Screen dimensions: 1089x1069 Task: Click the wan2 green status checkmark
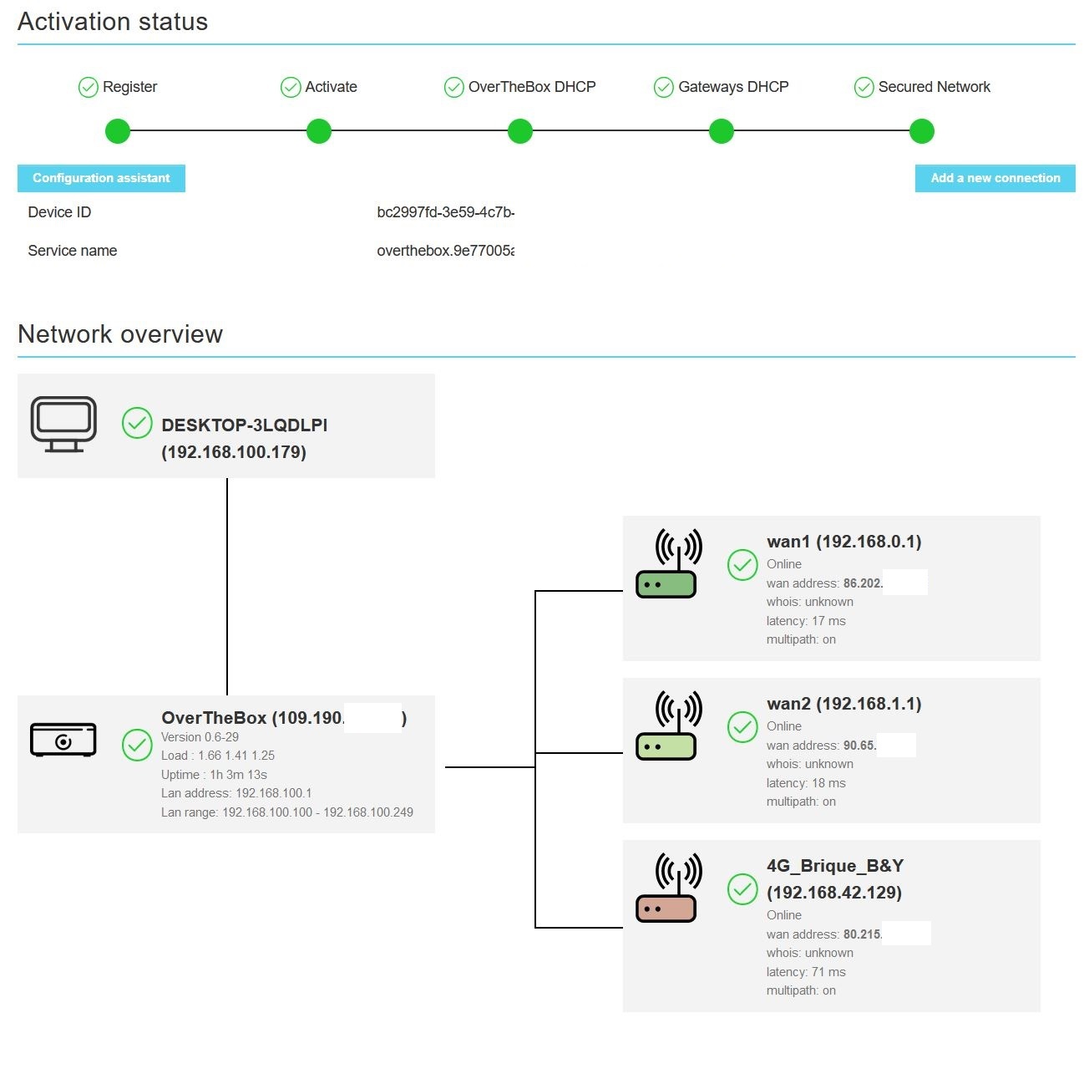pyautogui.click(x=742, y=727)
